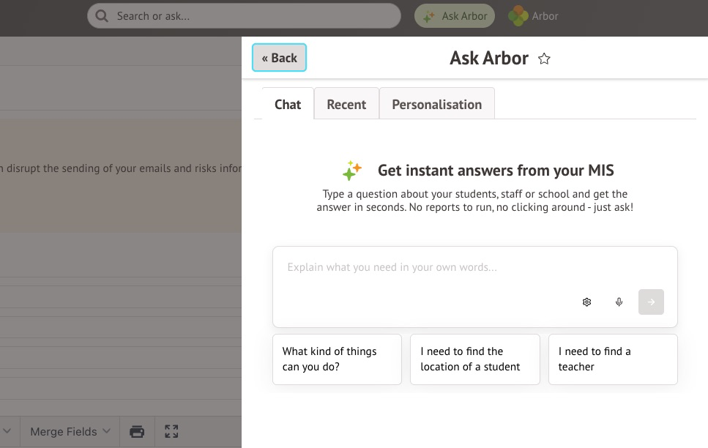This screenshot has width=708, height=448.
Task: Choose 'What kind of things can you do?' suggestion
Action: pos(337,359)
